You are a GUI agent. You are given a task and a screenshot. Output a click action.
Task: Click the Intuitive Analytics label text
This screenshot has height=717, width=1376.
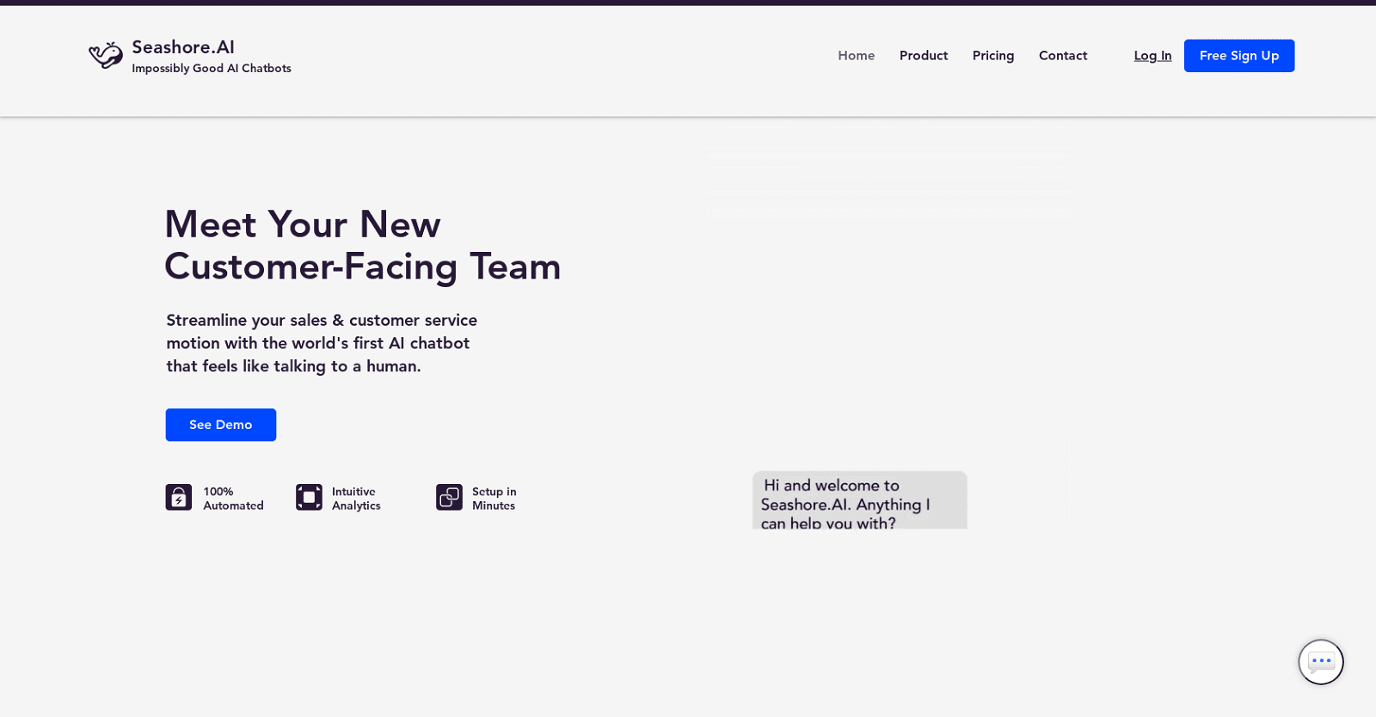click(x=356, y=499)
